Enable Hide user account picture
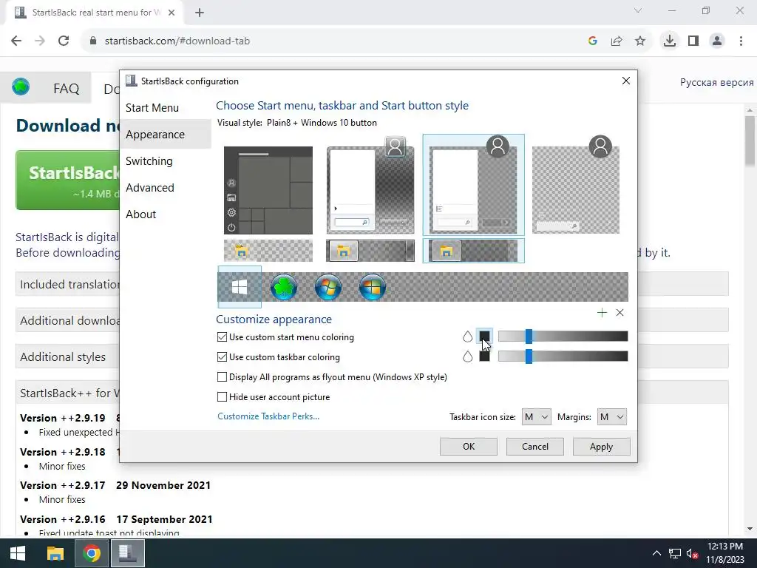This screenshot has height=568, width=757. (x=222, y=397)
